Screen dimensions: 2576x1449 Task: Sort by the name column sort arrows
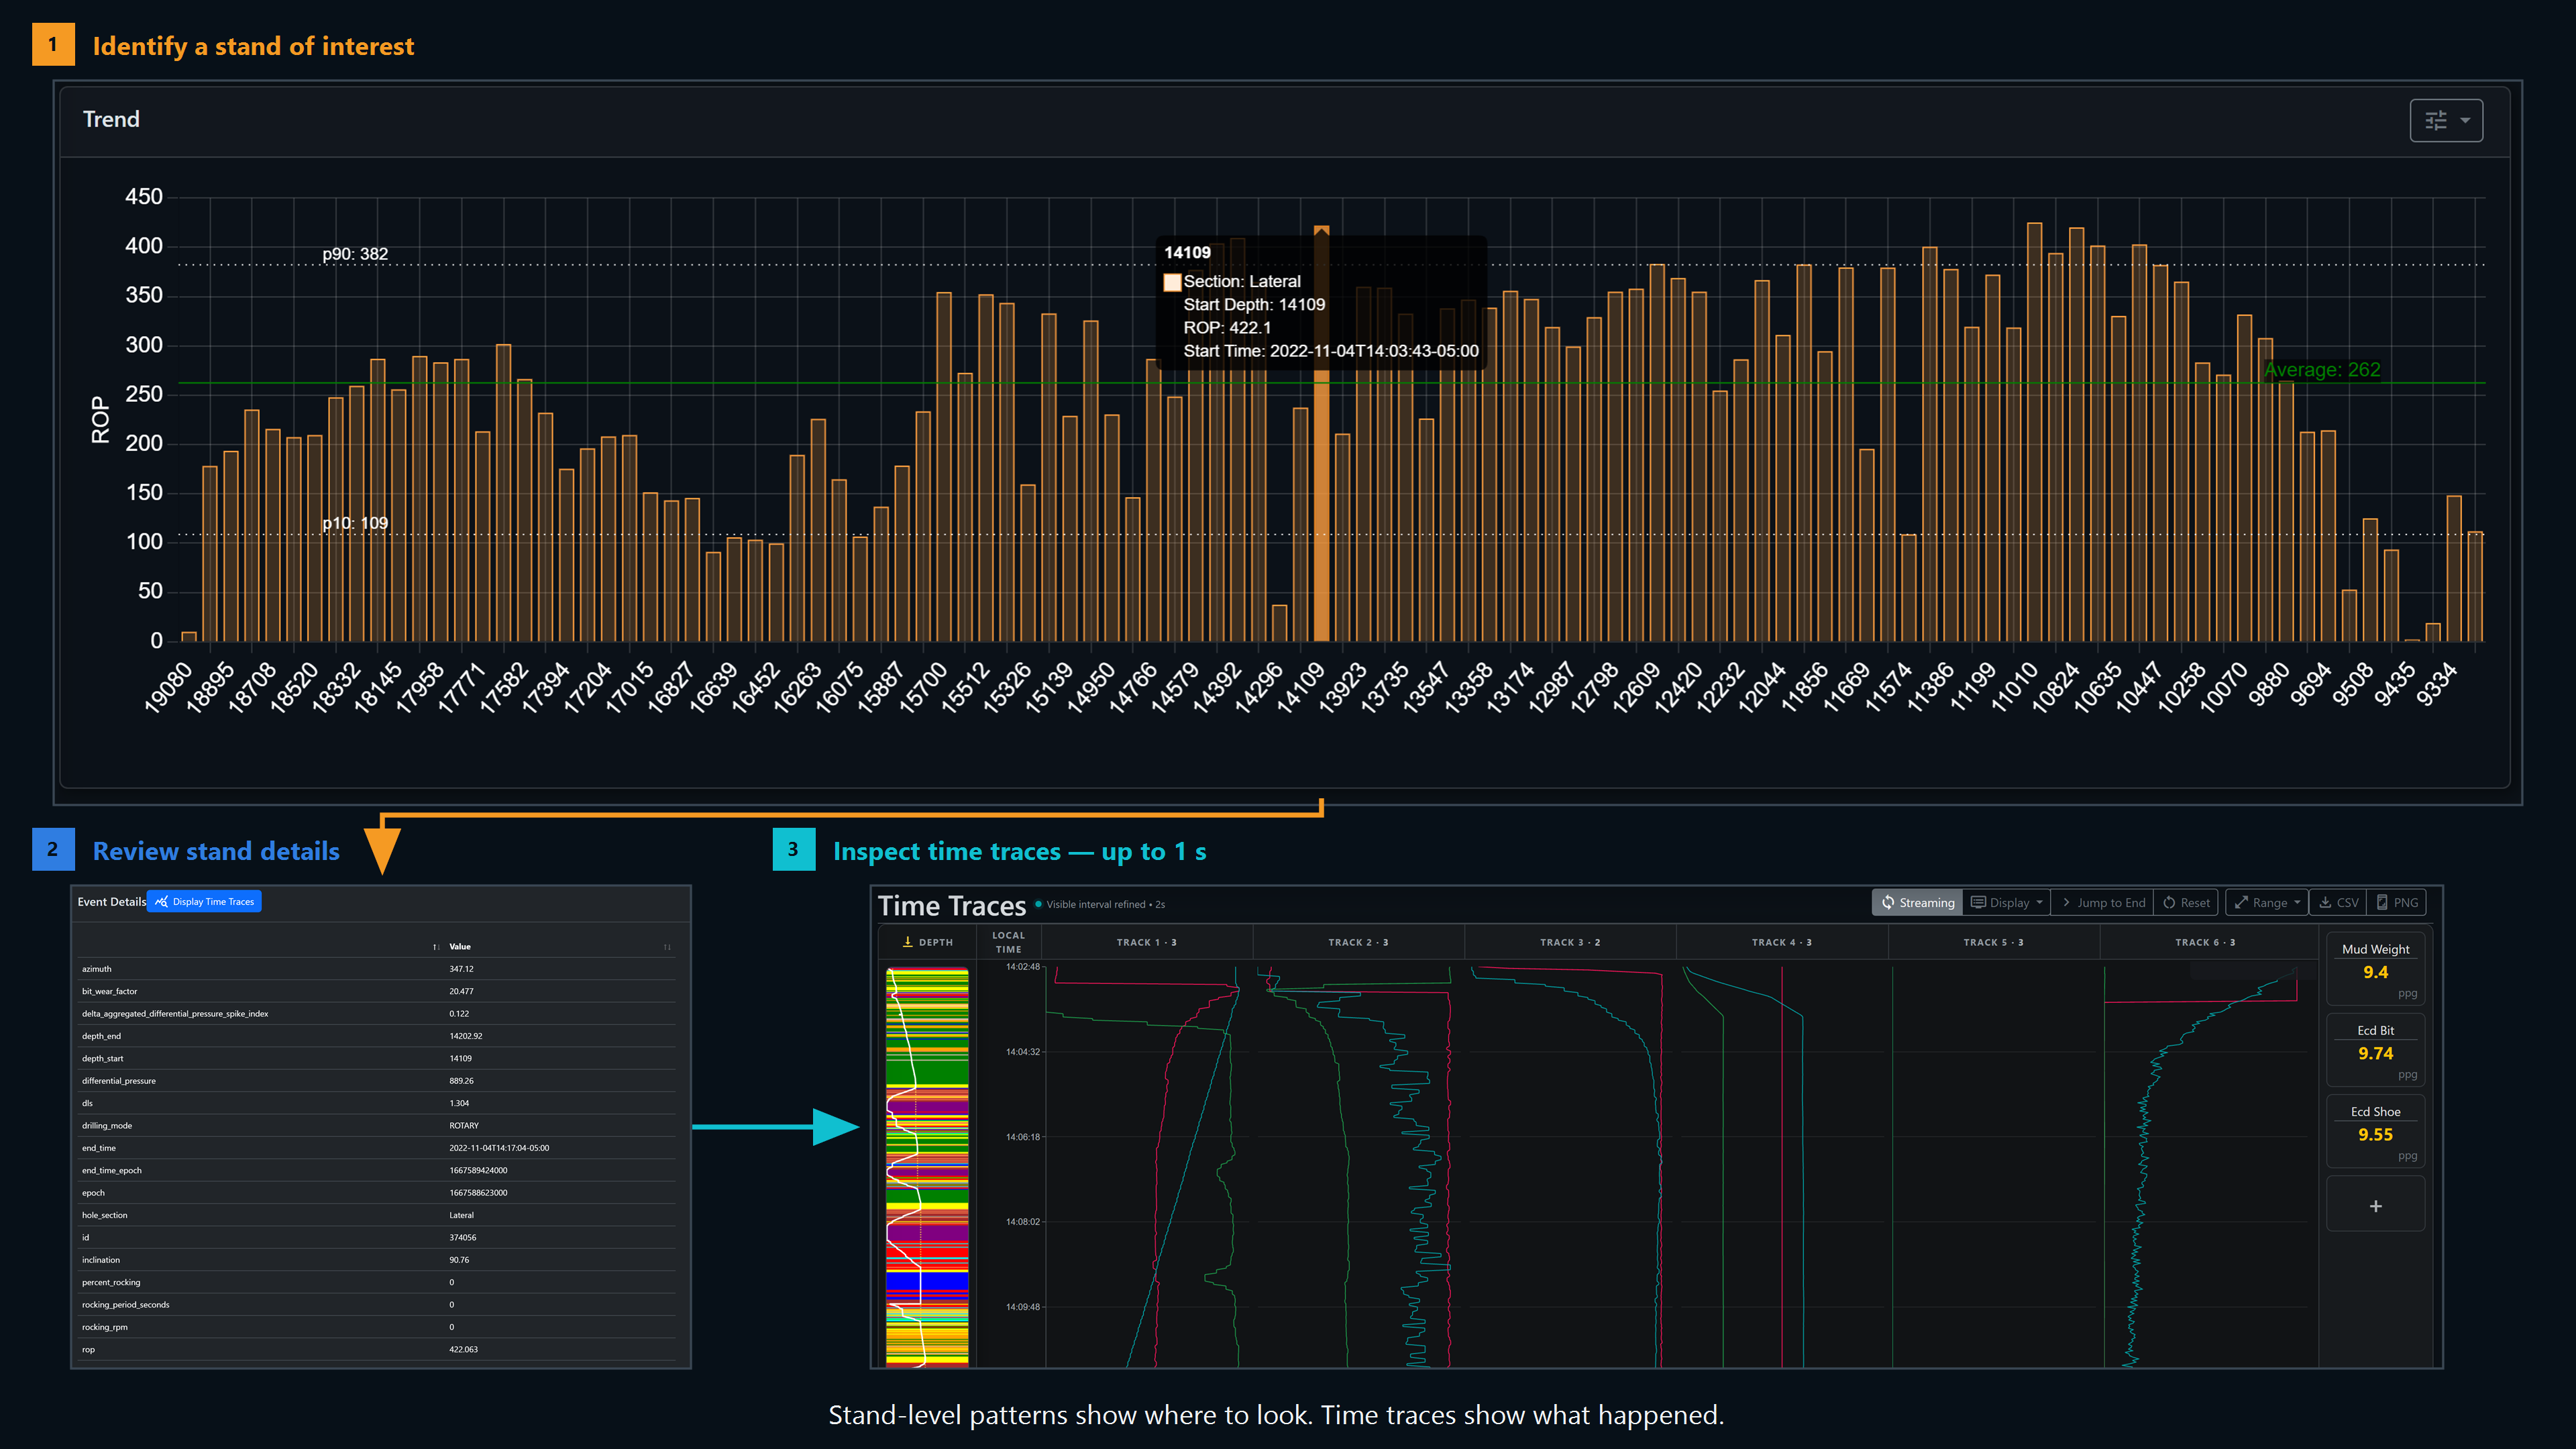435,947
